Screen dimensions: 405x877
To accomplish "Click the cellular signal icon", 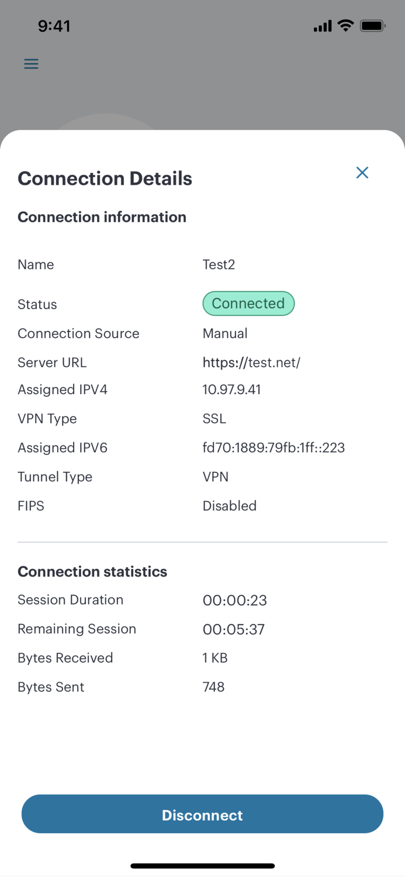I will 322,26.
